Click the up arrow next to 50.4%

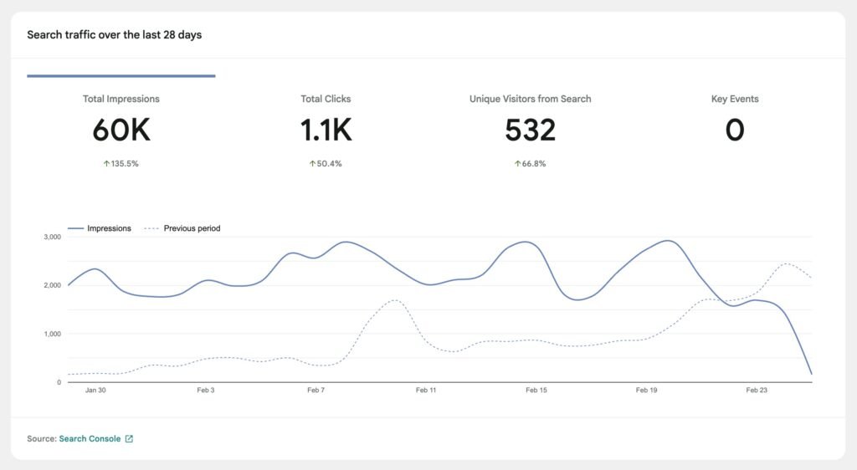pyautogui.click(x=312, y=164)
